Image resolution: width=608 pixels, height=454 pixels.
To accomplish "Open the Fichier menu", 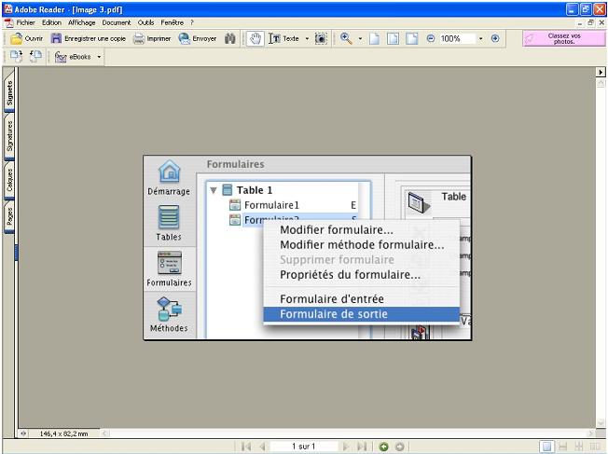I will click(25, 21).
